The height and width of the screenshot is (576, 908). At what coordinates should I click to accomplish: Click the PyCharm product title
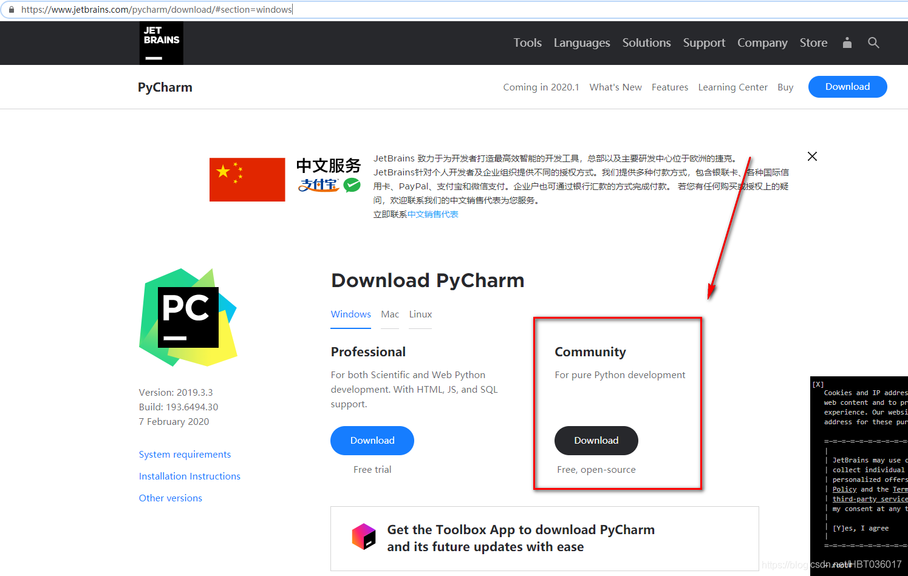(x=165, y=87)
